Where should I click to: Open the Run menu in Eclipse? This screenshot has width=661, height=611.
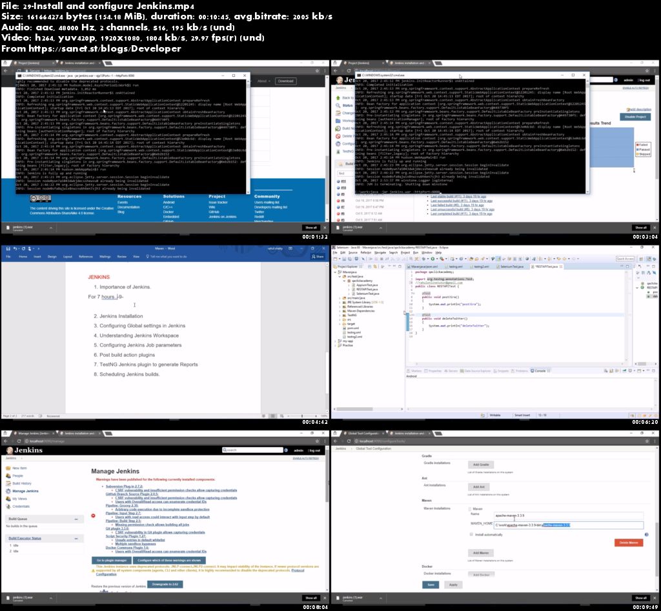point(416,252)
